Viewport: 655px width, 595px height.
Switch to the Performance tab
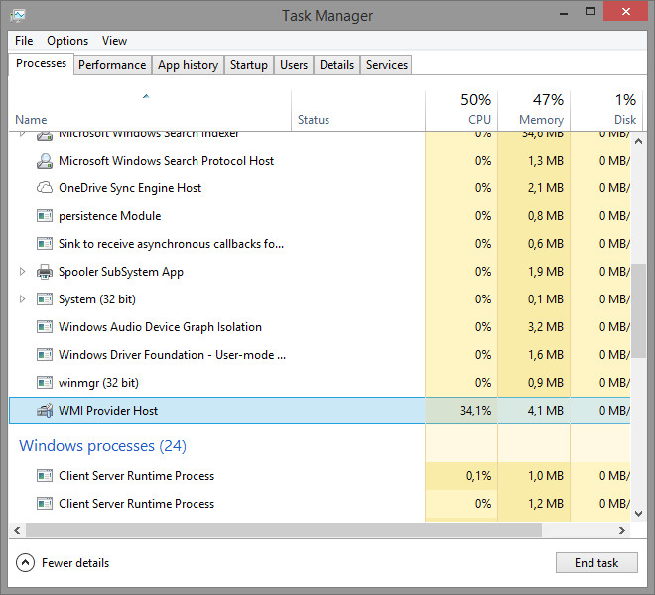pyautogui.click(x=112, y=65)
